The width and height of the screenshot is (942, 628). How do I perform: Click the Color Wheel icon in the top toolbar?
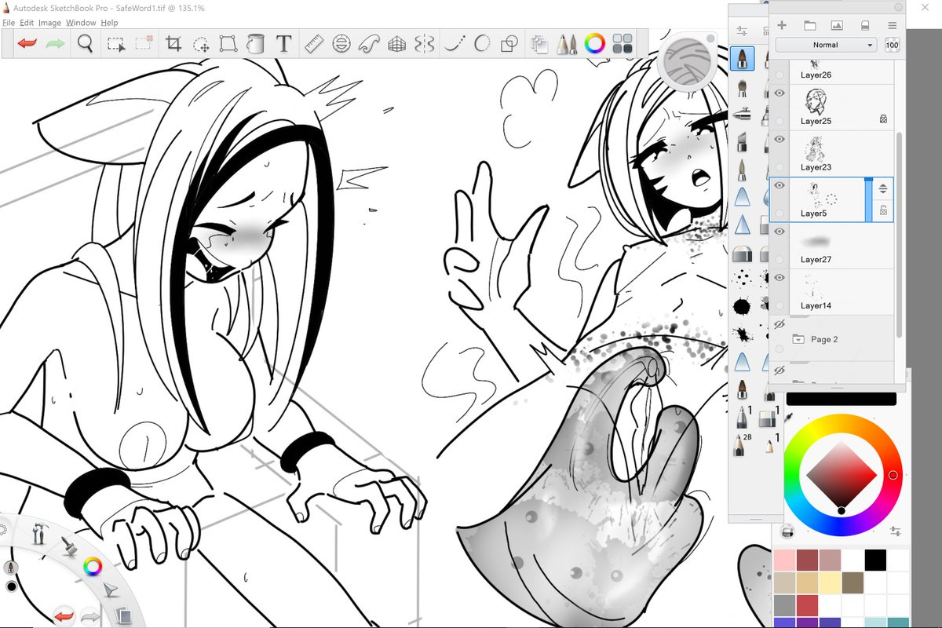(595, 44)
